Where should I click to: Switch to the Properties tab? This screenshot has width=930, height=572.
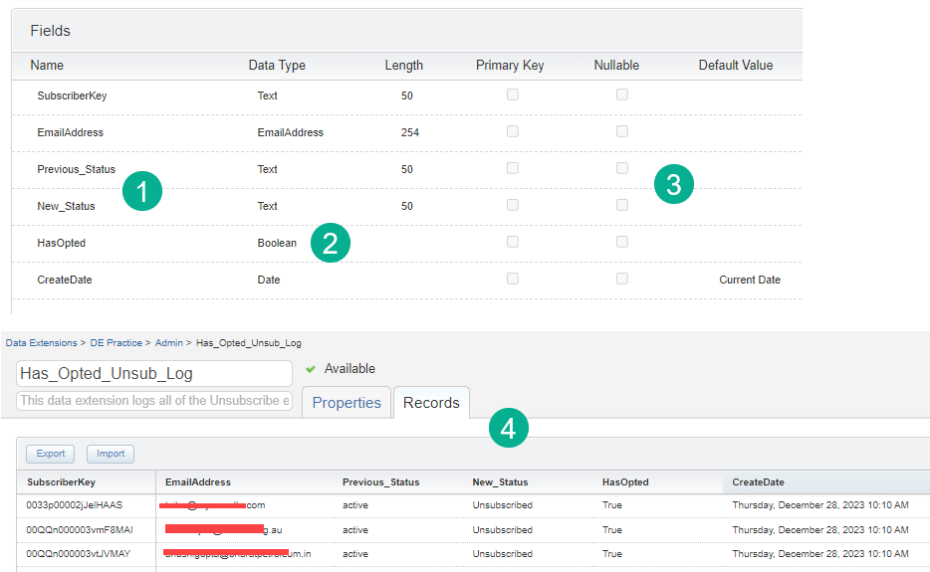coord(347,403)
